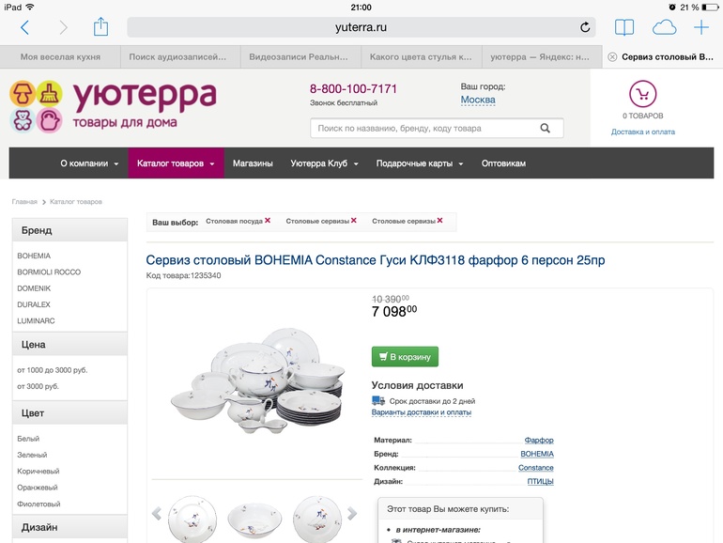723x543 pixels.
Task: Tap the Safari back arrow
Action: point(25,27)
